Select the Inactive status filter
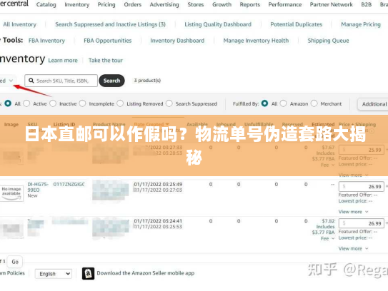This screenshot has height=291, width=388. point(53,103)
